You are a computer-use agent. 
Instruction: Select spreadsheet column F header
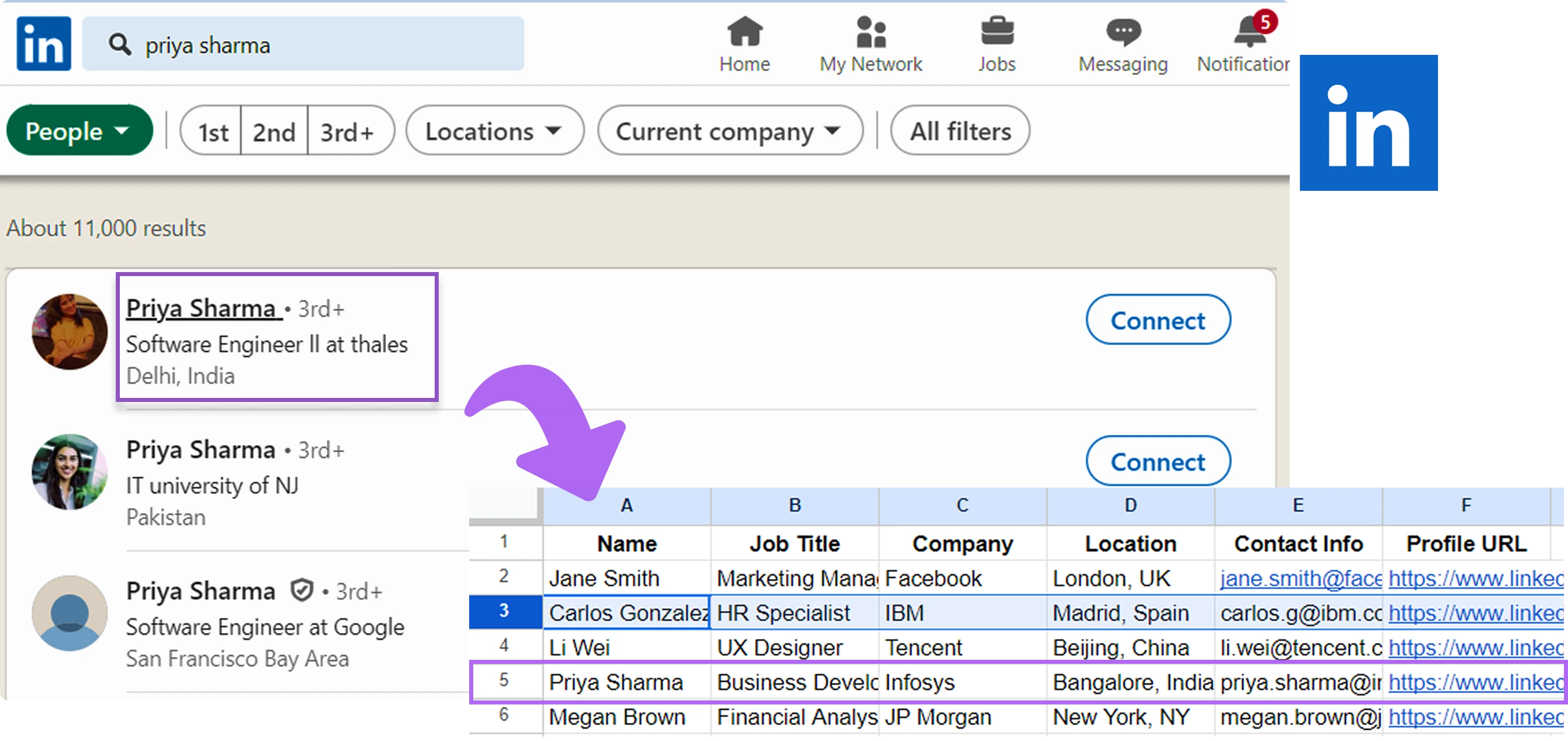point(1466,506)
